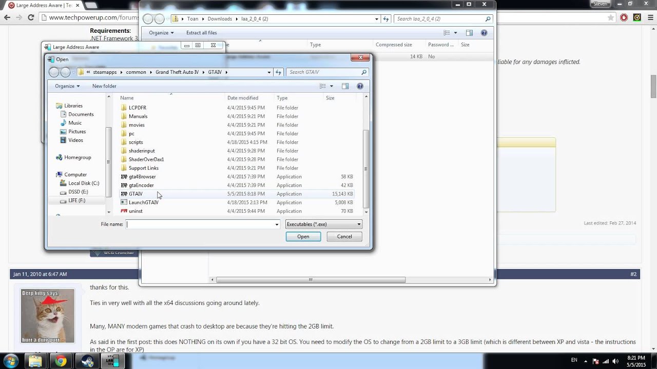
Task: Go back in Chrome browser
Action: click(x=7, y=17)
